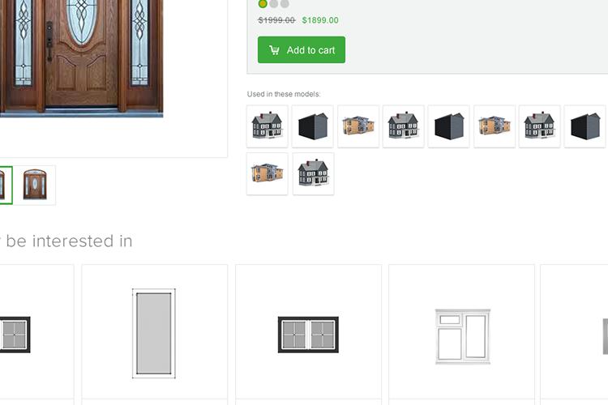View the arched-top door thumbnail image
This screenshot has width=608, height=405.
pos(35,185)
